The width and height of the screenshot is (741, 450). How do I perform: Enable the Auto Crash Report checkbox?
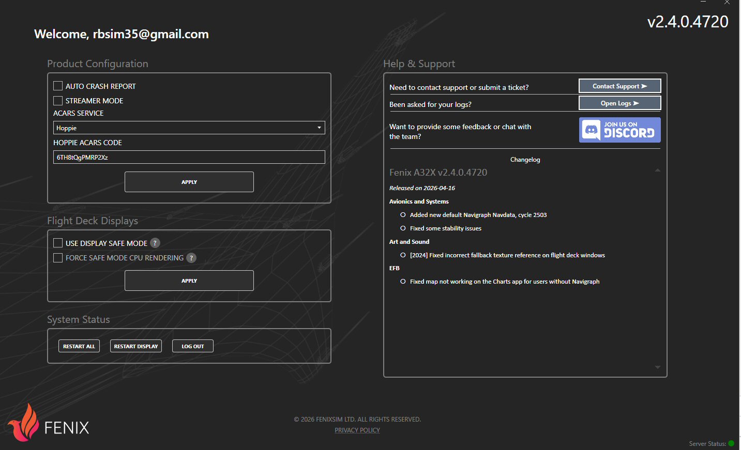pos(58,86)
